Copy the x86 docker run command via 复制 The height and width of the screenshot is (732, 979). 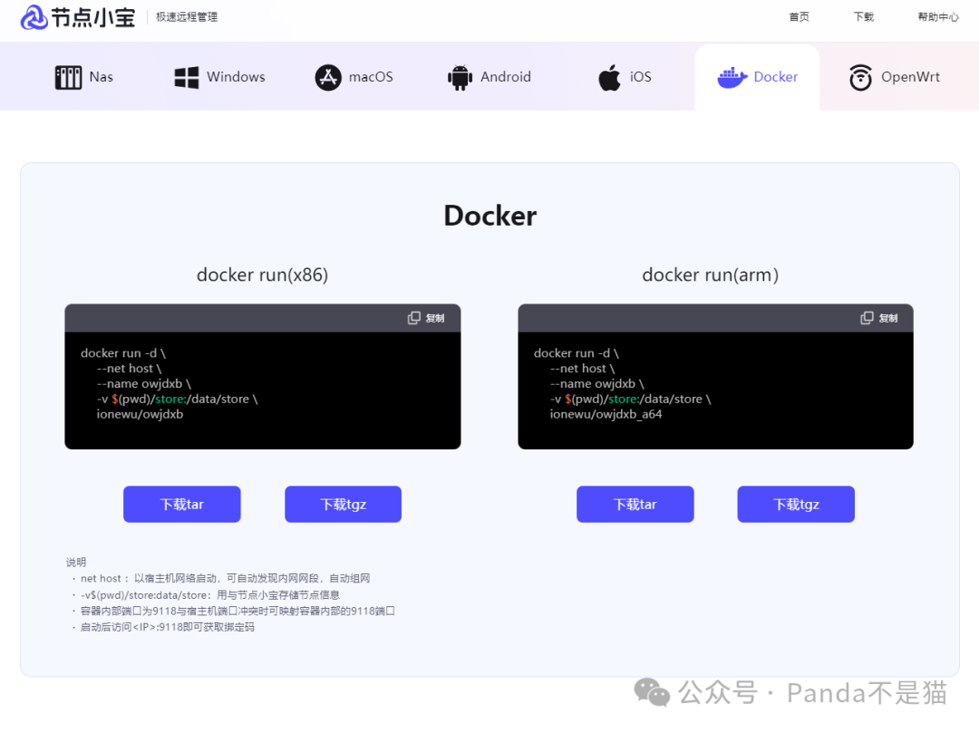426,318
